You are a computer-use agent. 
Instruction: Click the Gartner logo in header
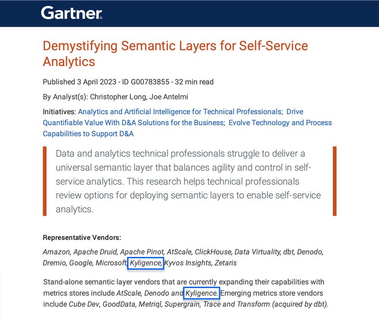(72, 13)
